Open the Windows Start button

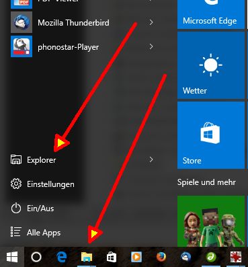tap(12, 257)
